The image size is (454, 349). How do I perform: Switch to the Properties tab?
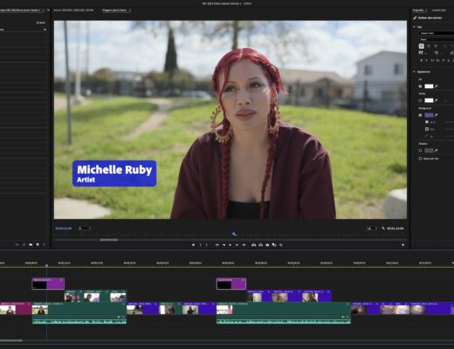pyautogui.click(x=418, y=10)
